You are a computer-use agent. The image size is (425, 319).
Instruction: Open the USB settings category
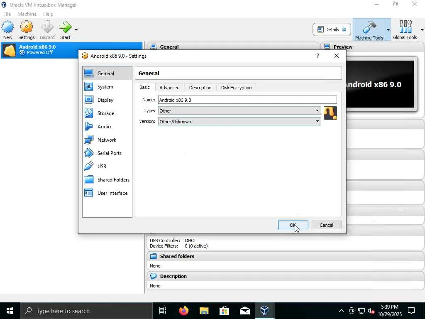[x=107, y=166]
